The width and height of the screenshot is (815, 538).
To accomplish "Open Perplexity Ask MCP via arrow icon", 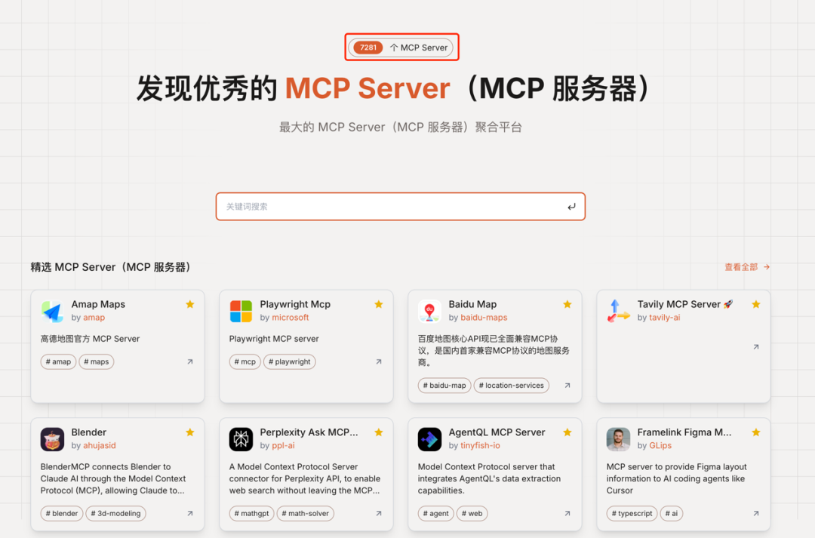I will tap(379, 514).
